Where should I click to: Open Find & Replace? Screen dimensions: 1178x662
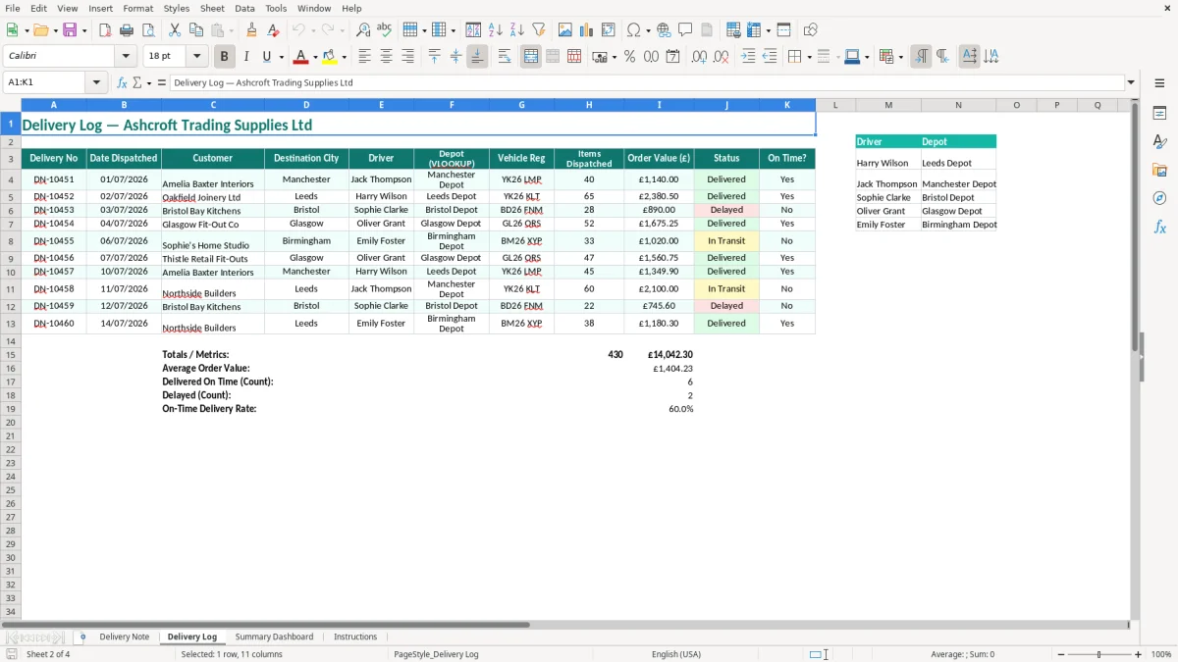pos(363,30)
